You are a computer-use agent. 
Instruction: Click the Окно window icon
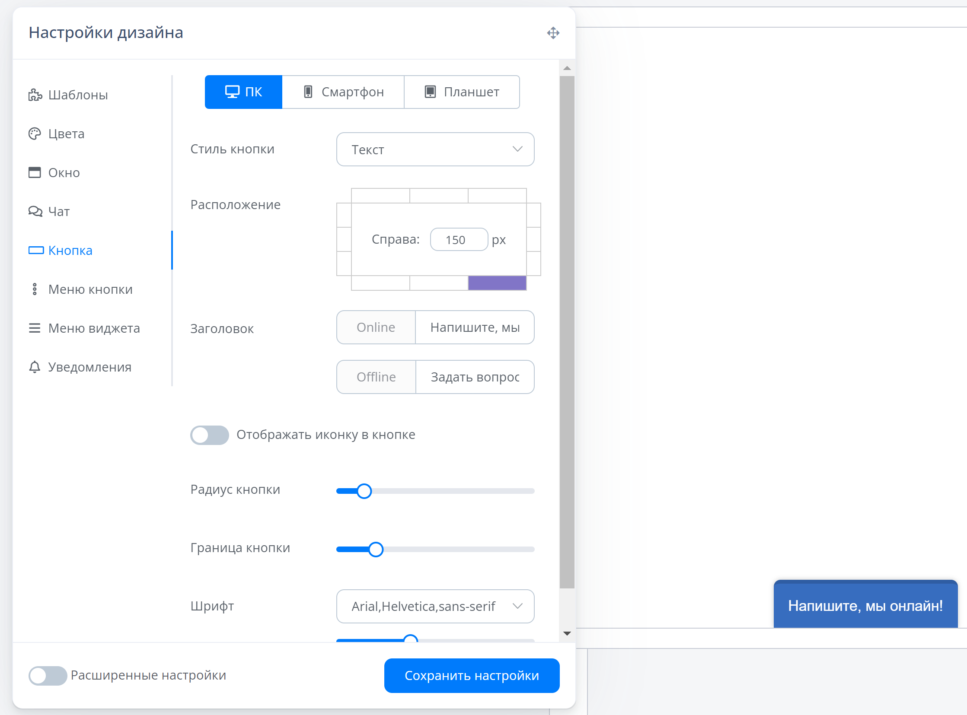[x=35, y=173]
